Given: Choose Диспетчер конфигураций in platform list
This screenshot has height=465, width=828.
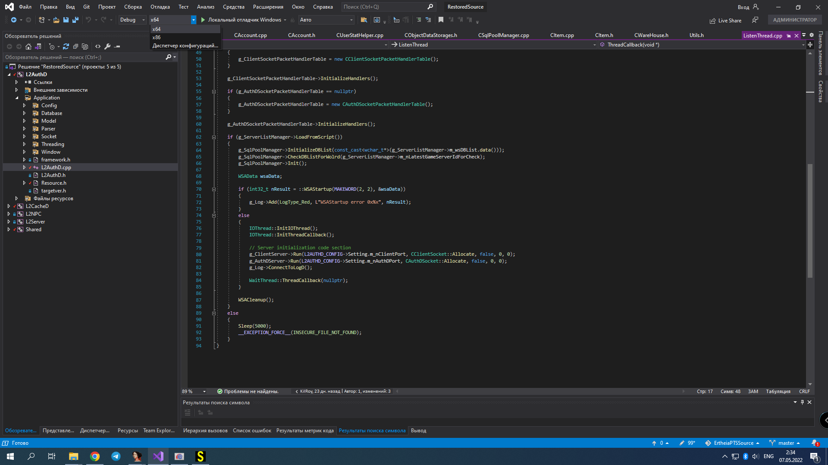Looking at the screenshot, I should coord(185,46).
